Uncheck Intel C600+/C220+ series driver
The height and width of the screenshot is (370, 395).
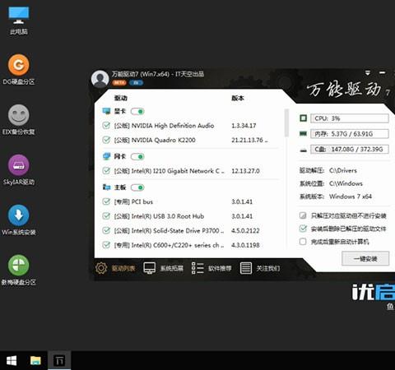pyautogui.click(x=106, y=245)
